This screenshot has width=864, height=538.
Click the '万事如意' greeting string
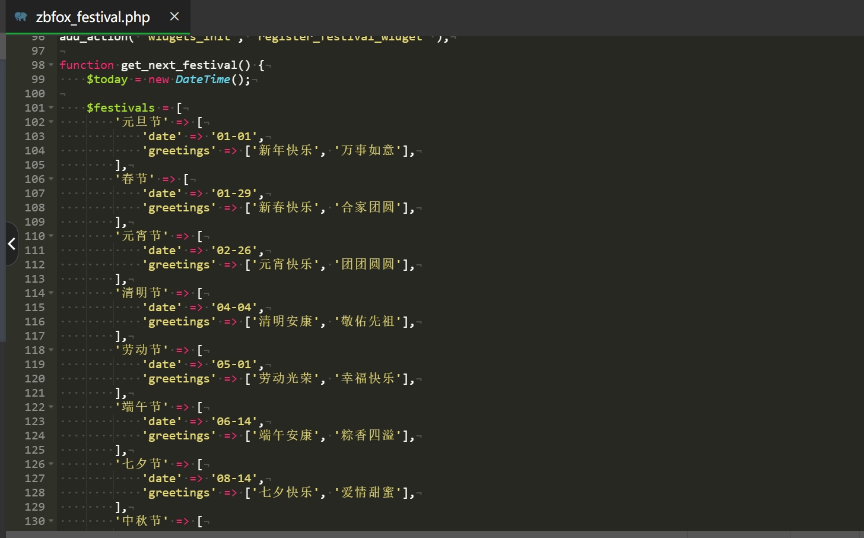click(x=368, y=150)
